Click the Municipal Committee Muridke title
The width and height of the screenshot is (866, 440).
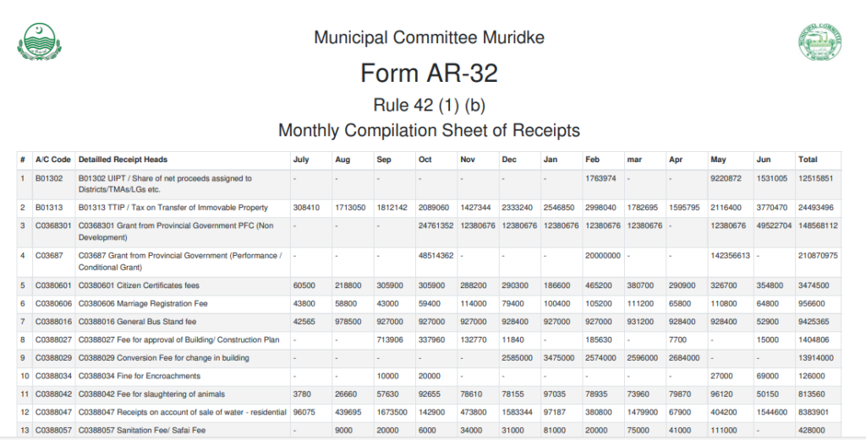pyautogui.click(x=429, y=38)
